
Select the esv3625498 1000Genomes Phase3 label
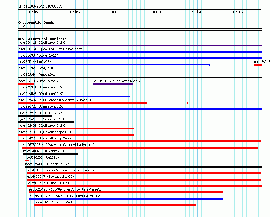coord(65,189)
